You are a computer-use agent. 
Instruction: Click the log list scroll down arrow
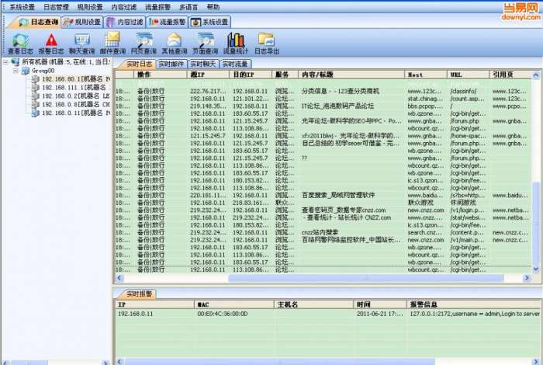click(536, 269)
